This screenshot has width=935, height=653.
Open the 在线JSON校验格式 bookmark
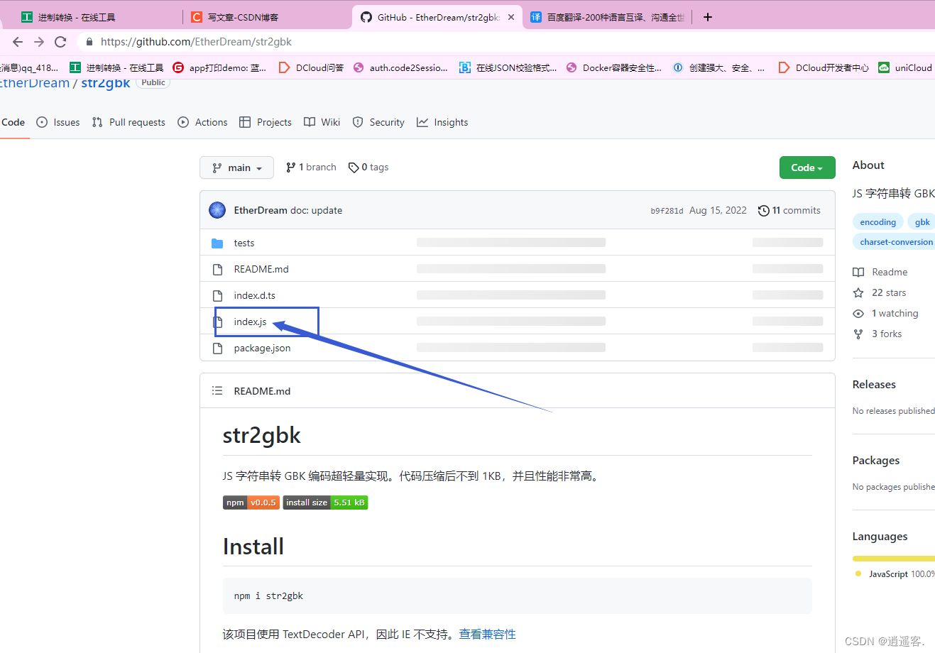point(508,67)
